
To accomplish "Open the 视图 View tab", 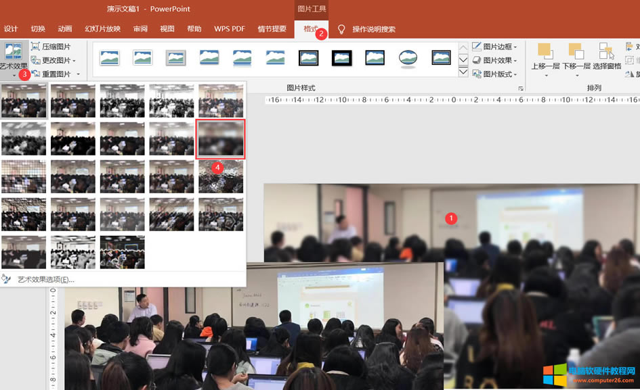I will [x=167, y=28].
